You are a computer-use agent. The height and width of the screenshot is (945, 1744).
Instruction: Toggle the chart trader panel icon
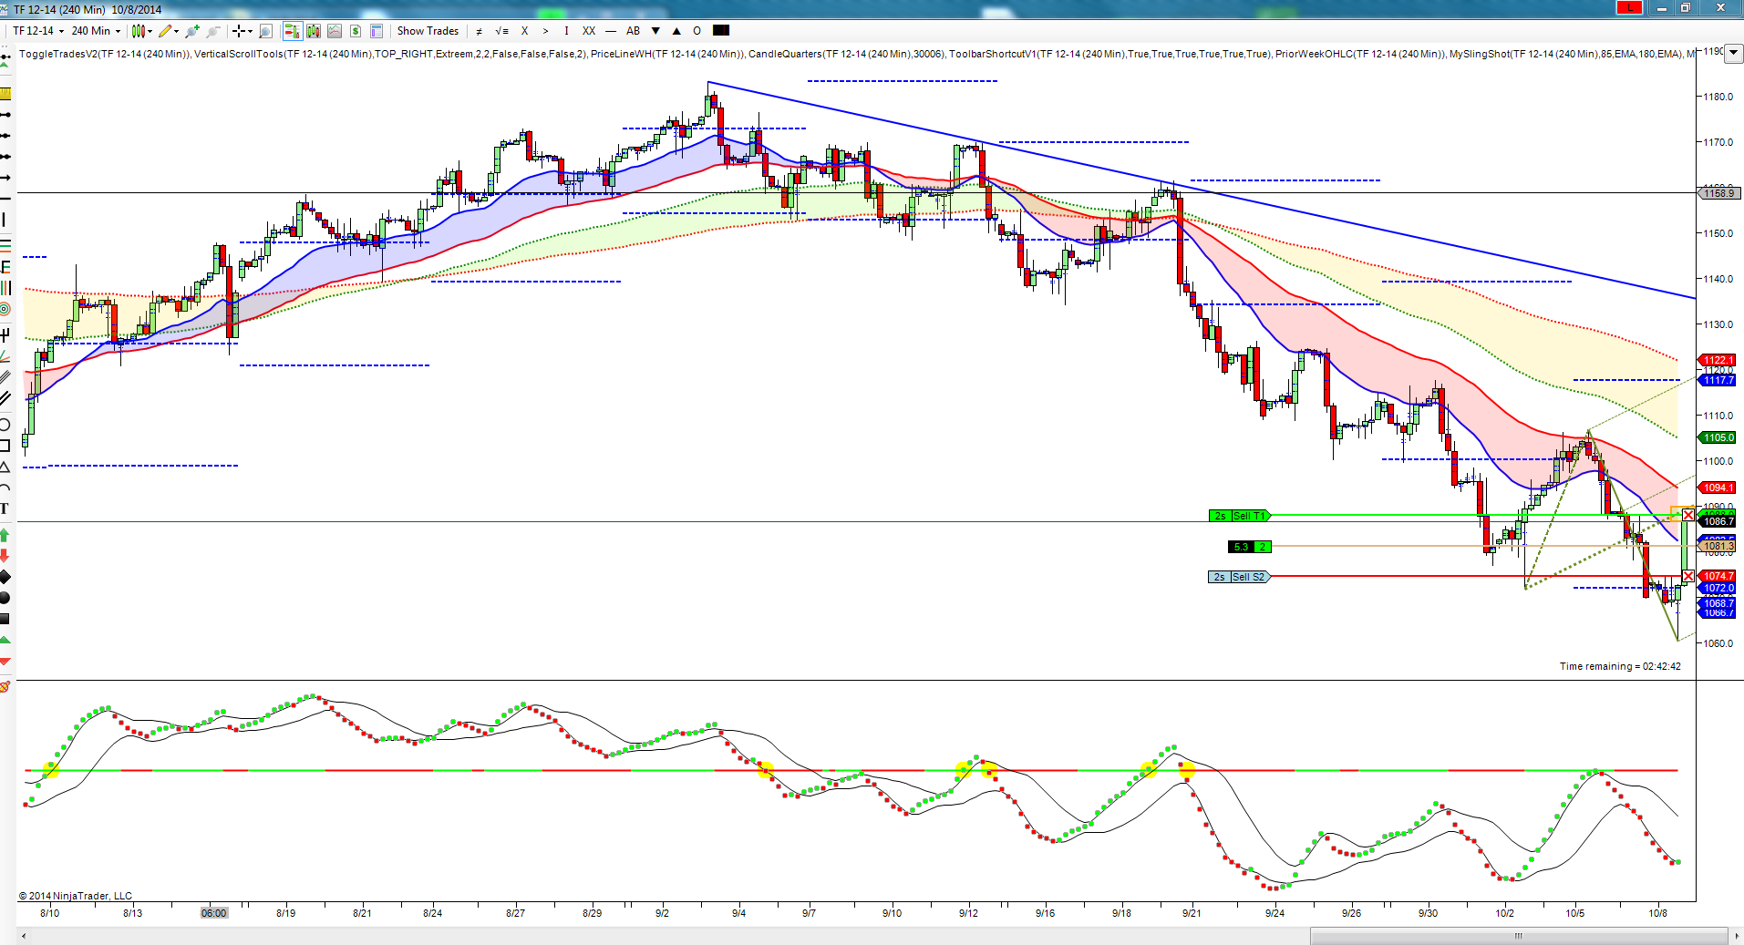293,31
